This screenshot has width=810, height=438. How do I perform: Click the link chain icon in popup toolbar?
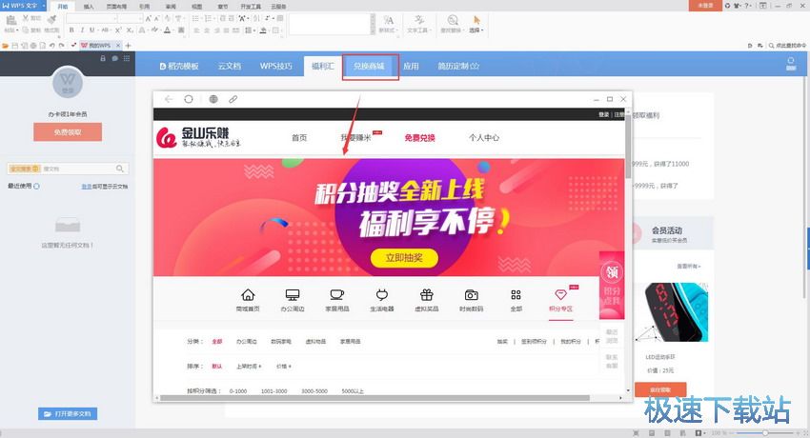[x=233, y=99]
